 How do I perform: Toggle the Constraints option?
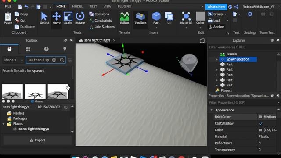(x=101, y=21)
